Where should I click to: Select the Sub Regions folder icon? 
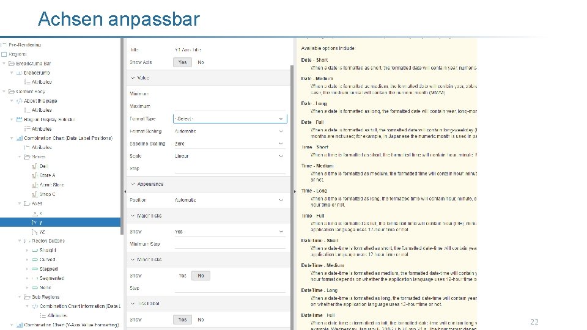[27, 297]
